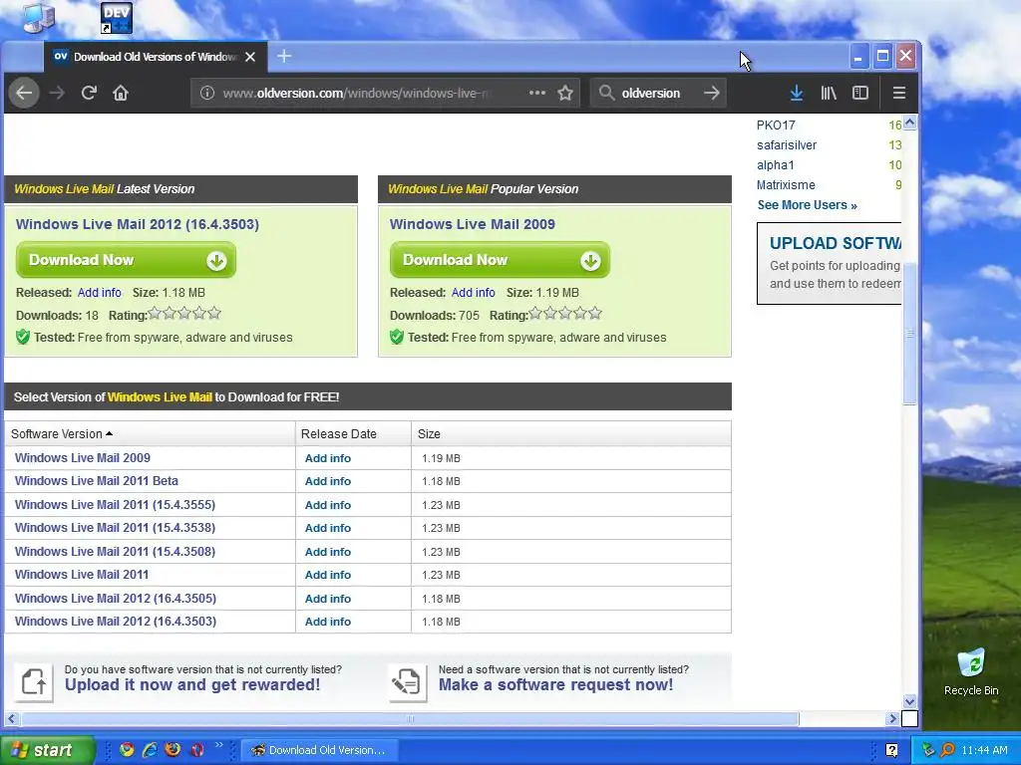This screenshot has width=1021, height=765.
Task: Download Now for Windows Live Mail 2012
Action: tap(126, 260)
